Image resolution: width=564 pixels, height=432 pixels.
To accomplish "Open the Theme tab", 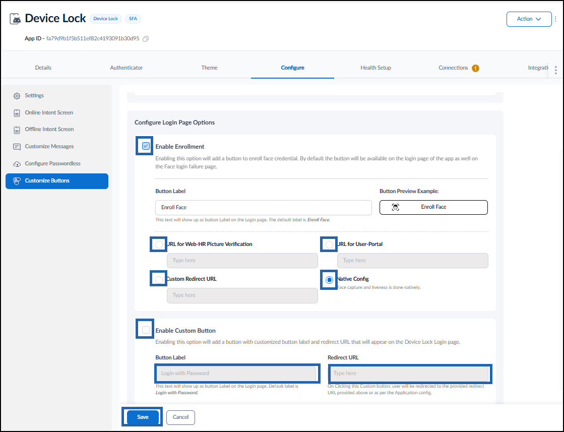I will (209, 68).
